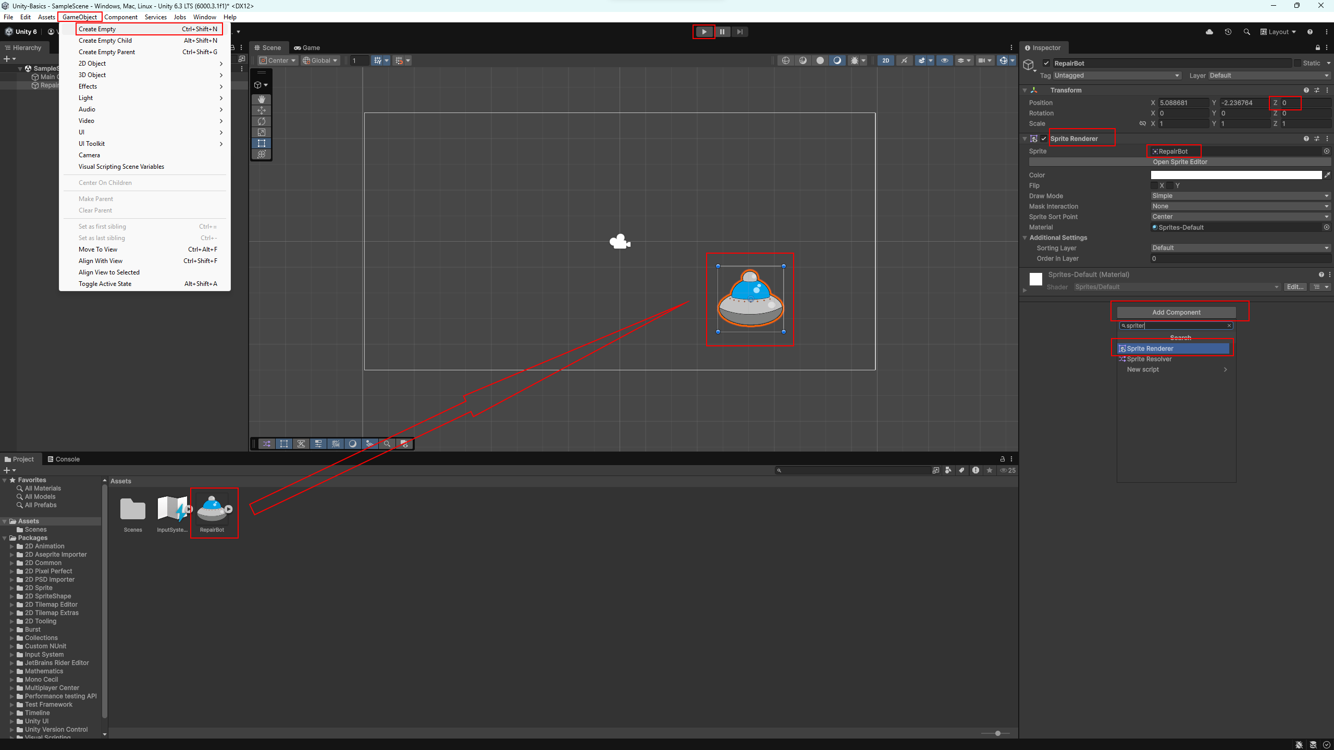Click the Add Component button
The image size is (1334, 750).
click(1176, 312)
